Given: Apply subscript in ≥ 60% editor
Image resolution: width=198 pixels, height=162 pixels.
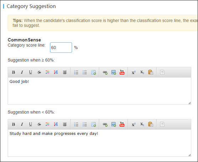Looking at the screenshot, I should click(x=142, y=72).
